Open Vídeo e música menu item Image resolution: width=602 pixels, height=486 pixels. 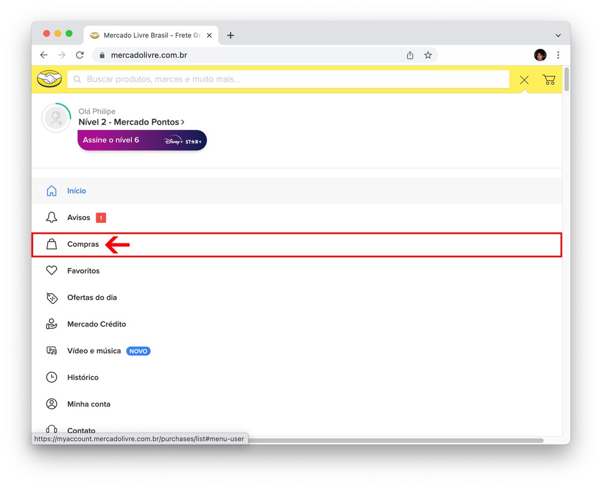297,350
